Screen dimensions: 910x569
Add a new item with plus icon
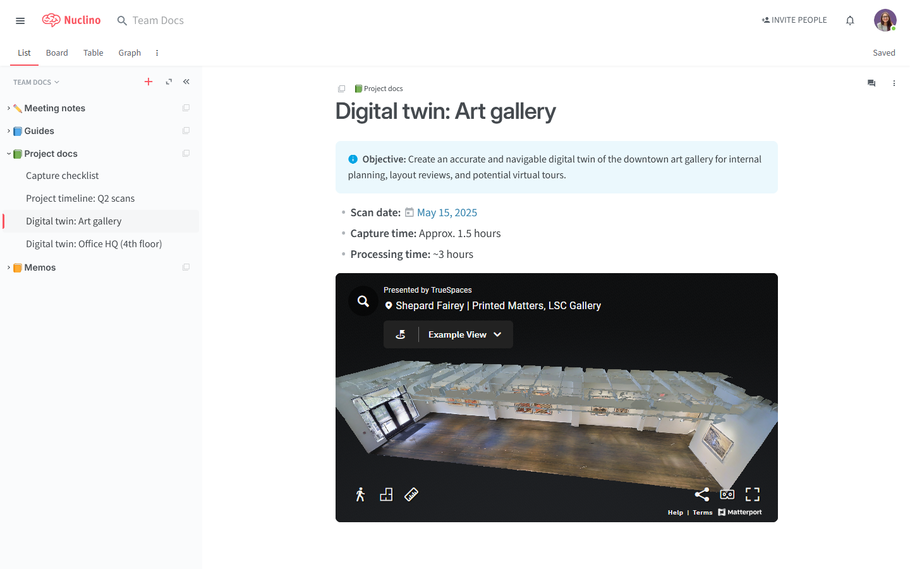149,82
